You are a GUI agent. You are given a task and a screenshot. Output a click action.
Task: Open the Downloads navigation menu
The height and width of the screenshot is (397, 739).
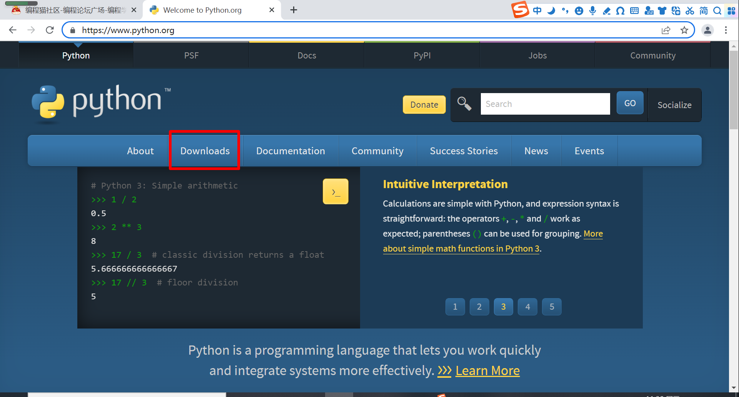click(205, 151)
